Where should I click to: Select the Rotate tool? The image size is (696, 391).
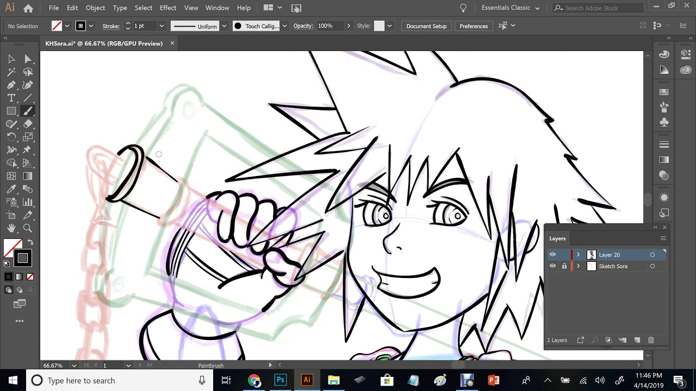tap(11, 137)
